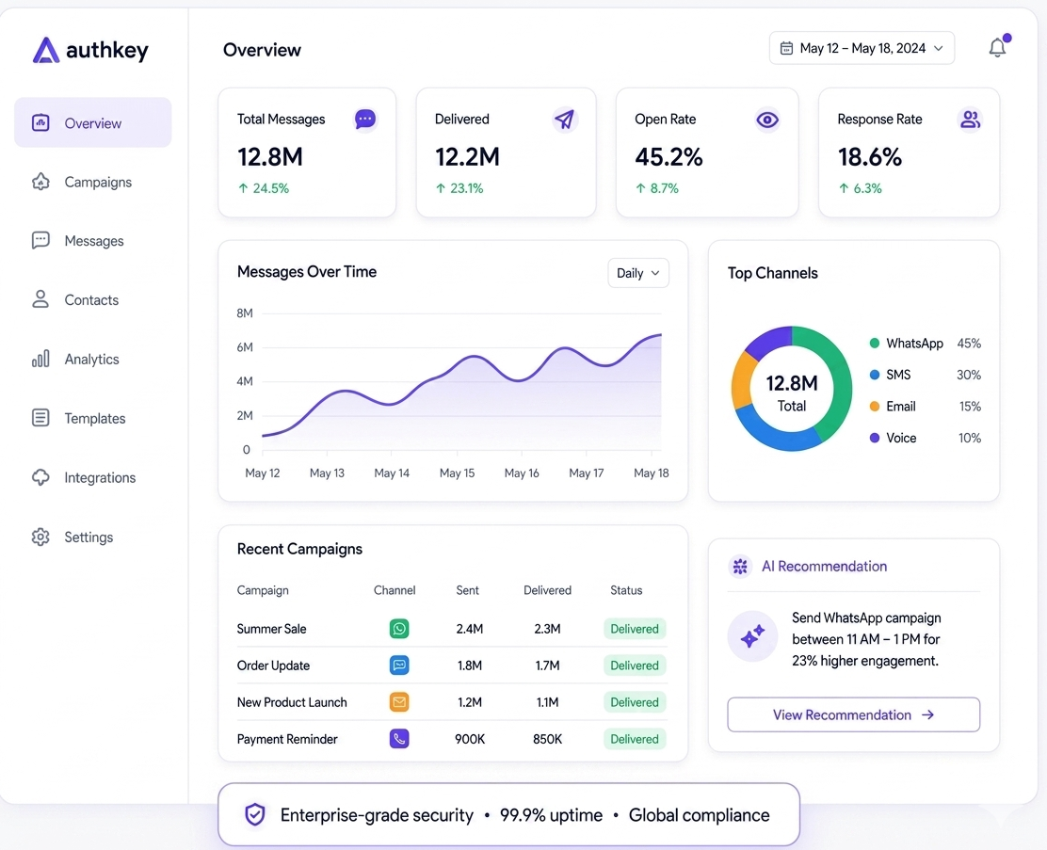Screen dimensions: 1047x850
Task: Click the Response Rate 18.6% value
Action: 869,157
